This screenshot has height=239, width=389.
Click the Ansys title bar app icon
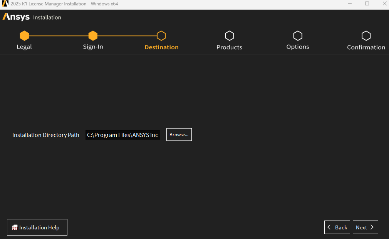[x=5, y=4]
